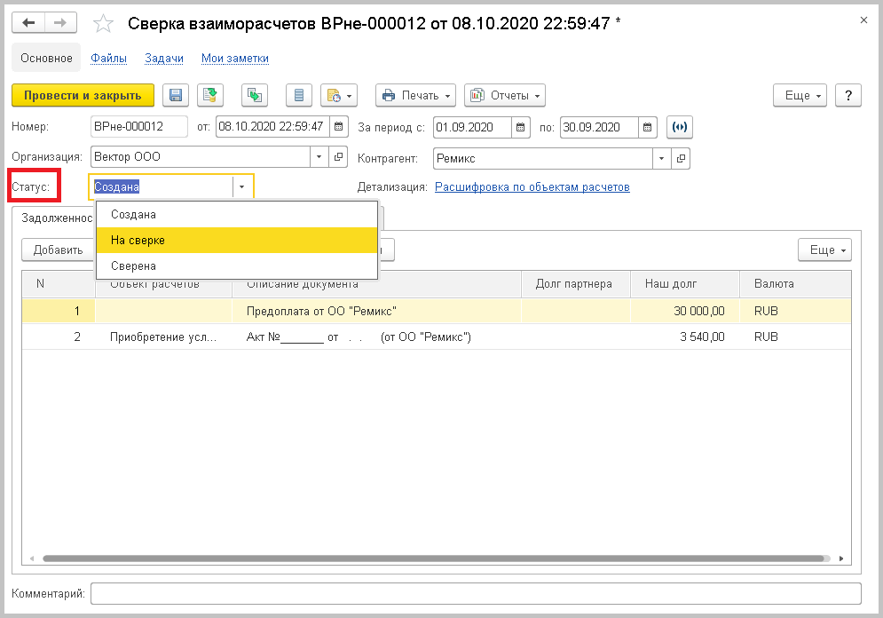Click the period selection icon after end date
This screenshot has height=618, width=883.
pyautogui.click(x=680, y=127)
